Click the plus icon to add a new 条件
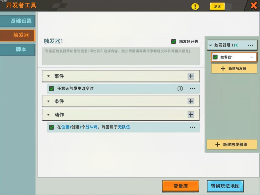Screen dimensions: 260x195 click(191, 101)
